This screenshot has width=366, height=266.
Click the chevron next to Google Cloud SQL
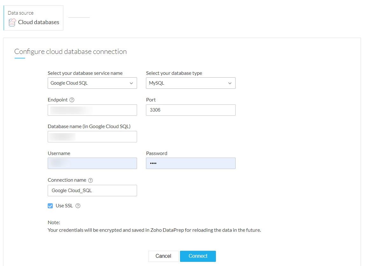tap(131, 83)
